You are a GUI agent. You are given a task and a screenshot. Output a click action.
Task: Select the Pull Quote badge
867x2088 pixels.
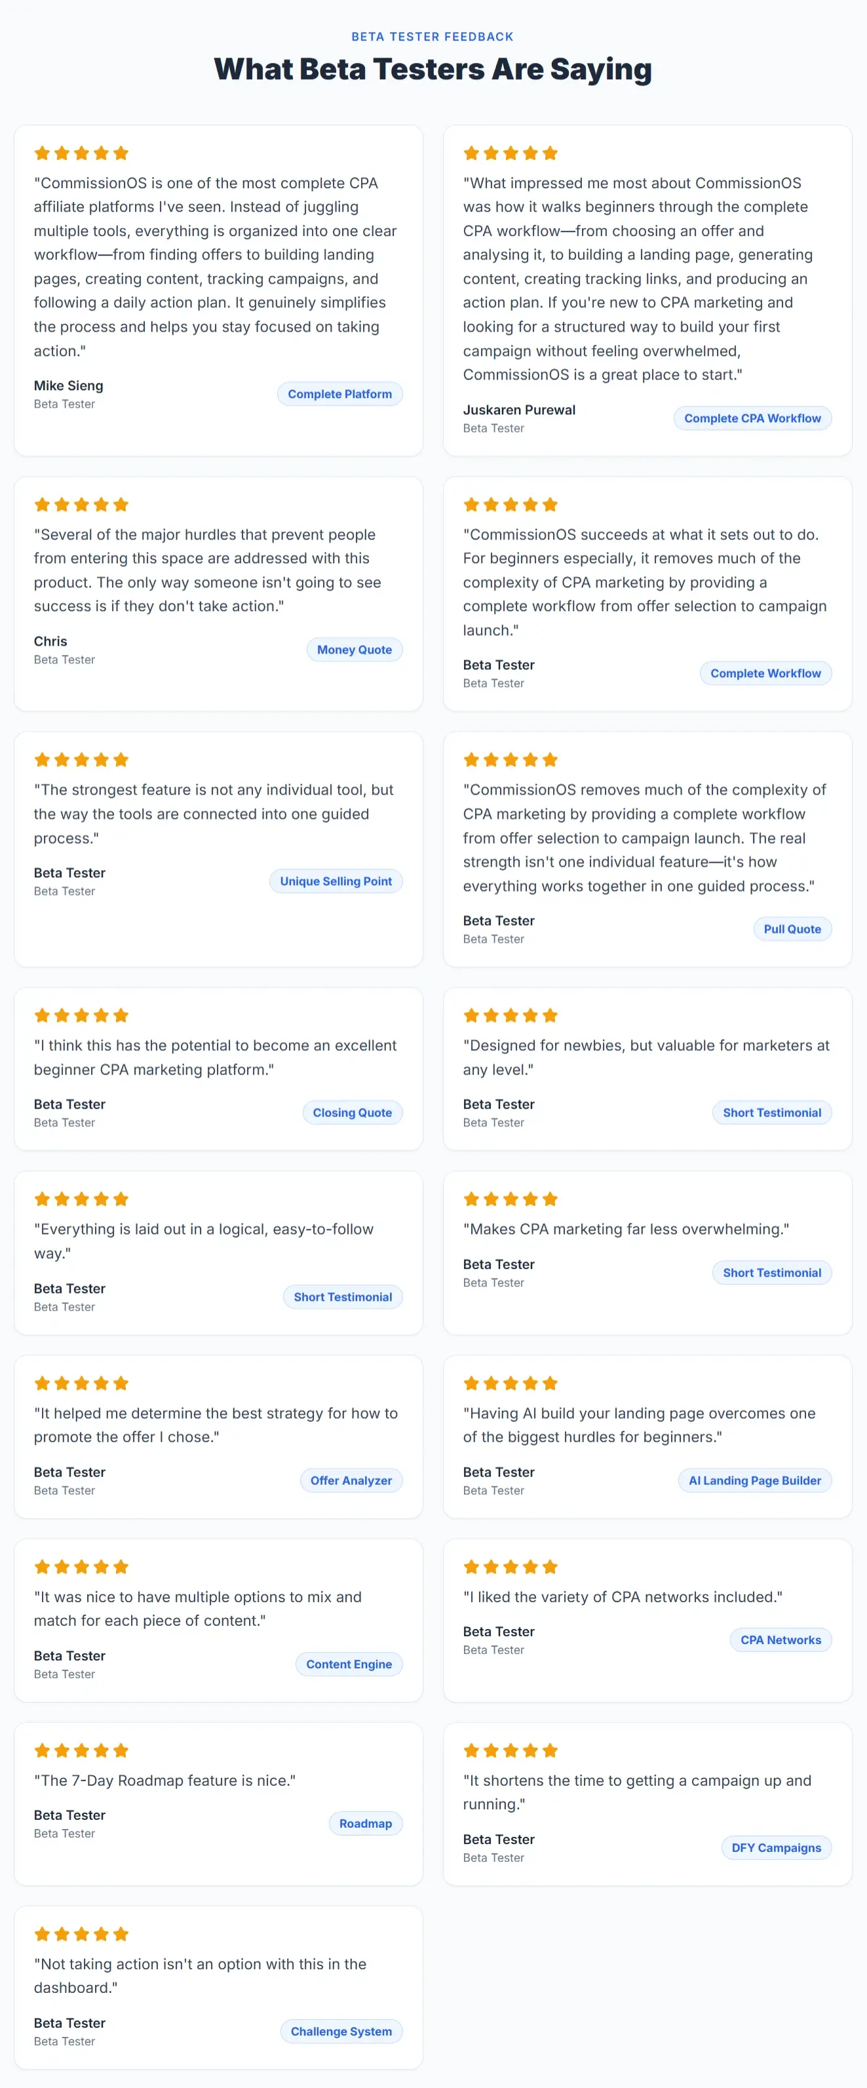[x=792, y=929]
